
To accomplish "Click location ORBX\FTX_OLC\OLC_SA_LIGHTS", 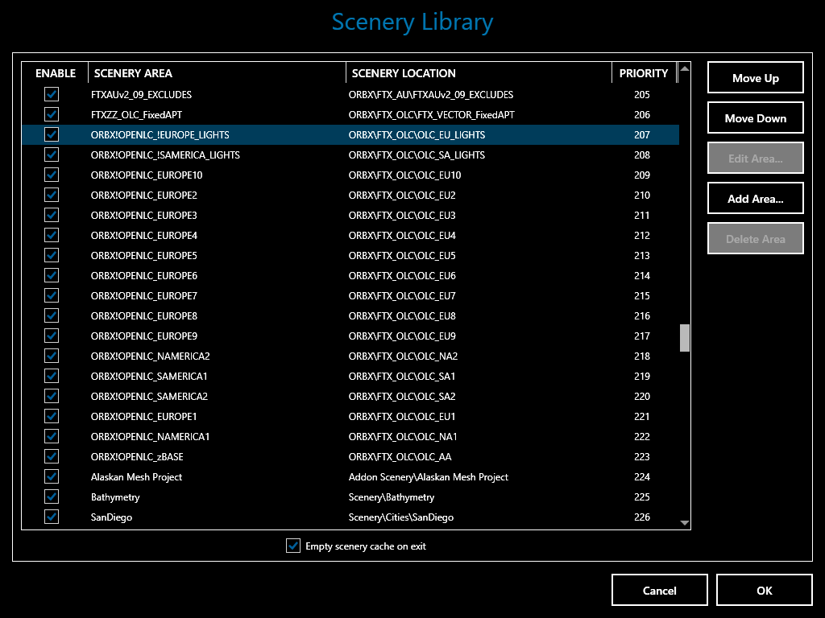I will coord(417,155).
